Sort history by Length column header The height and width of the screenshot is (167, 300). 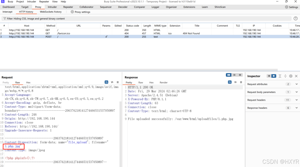[147, 26]
